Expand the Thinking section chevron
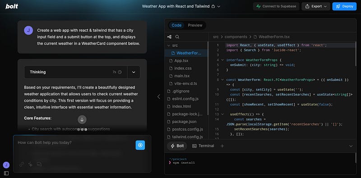 pyautogui.click(x=134, y=72)
